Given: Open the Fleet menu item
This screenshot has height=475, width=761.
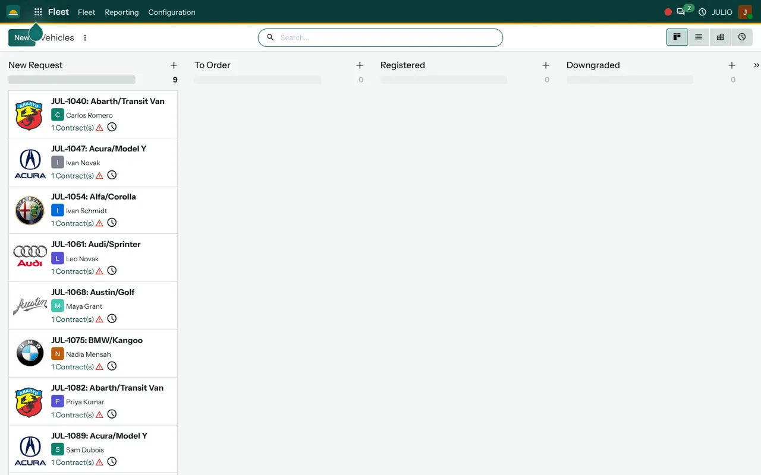Looking at the screenshot, I should point(86,12).
